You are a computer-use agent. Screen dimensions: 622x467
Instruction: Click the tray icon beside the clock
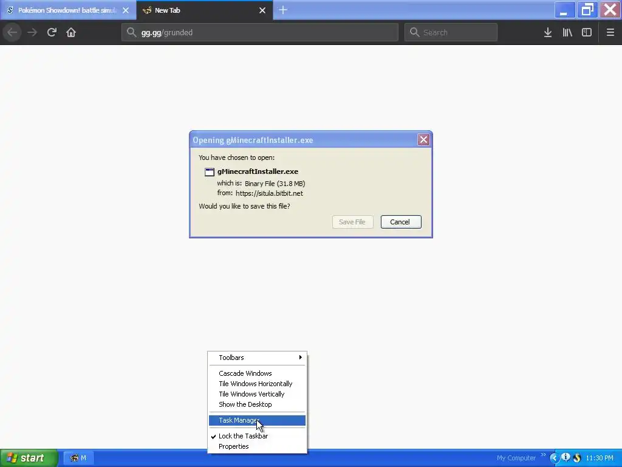coord(577,458)
